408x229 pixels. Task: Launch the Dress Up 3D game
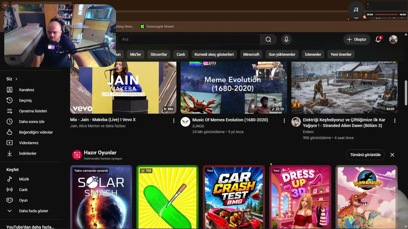300,197
